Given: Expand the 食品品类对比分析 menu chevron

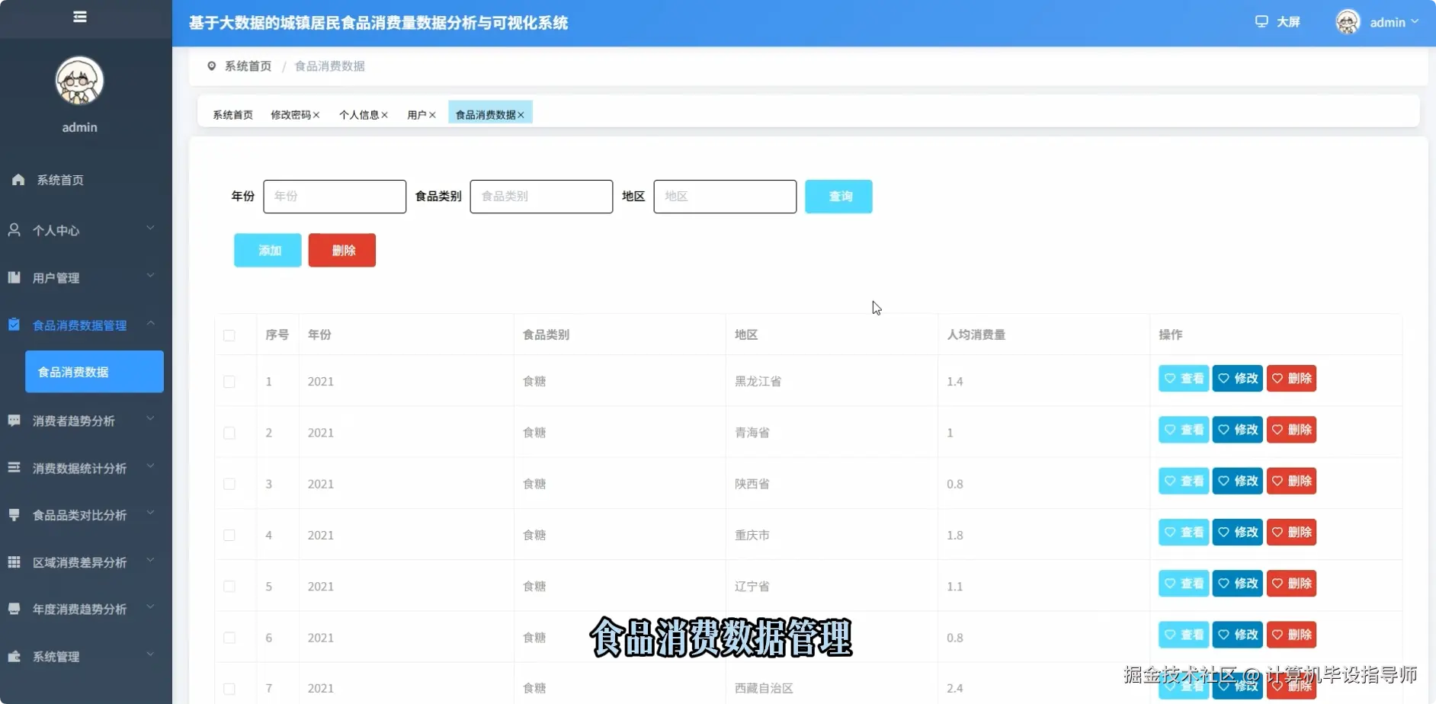Looking at the screenshot, I should click(150, 513).
